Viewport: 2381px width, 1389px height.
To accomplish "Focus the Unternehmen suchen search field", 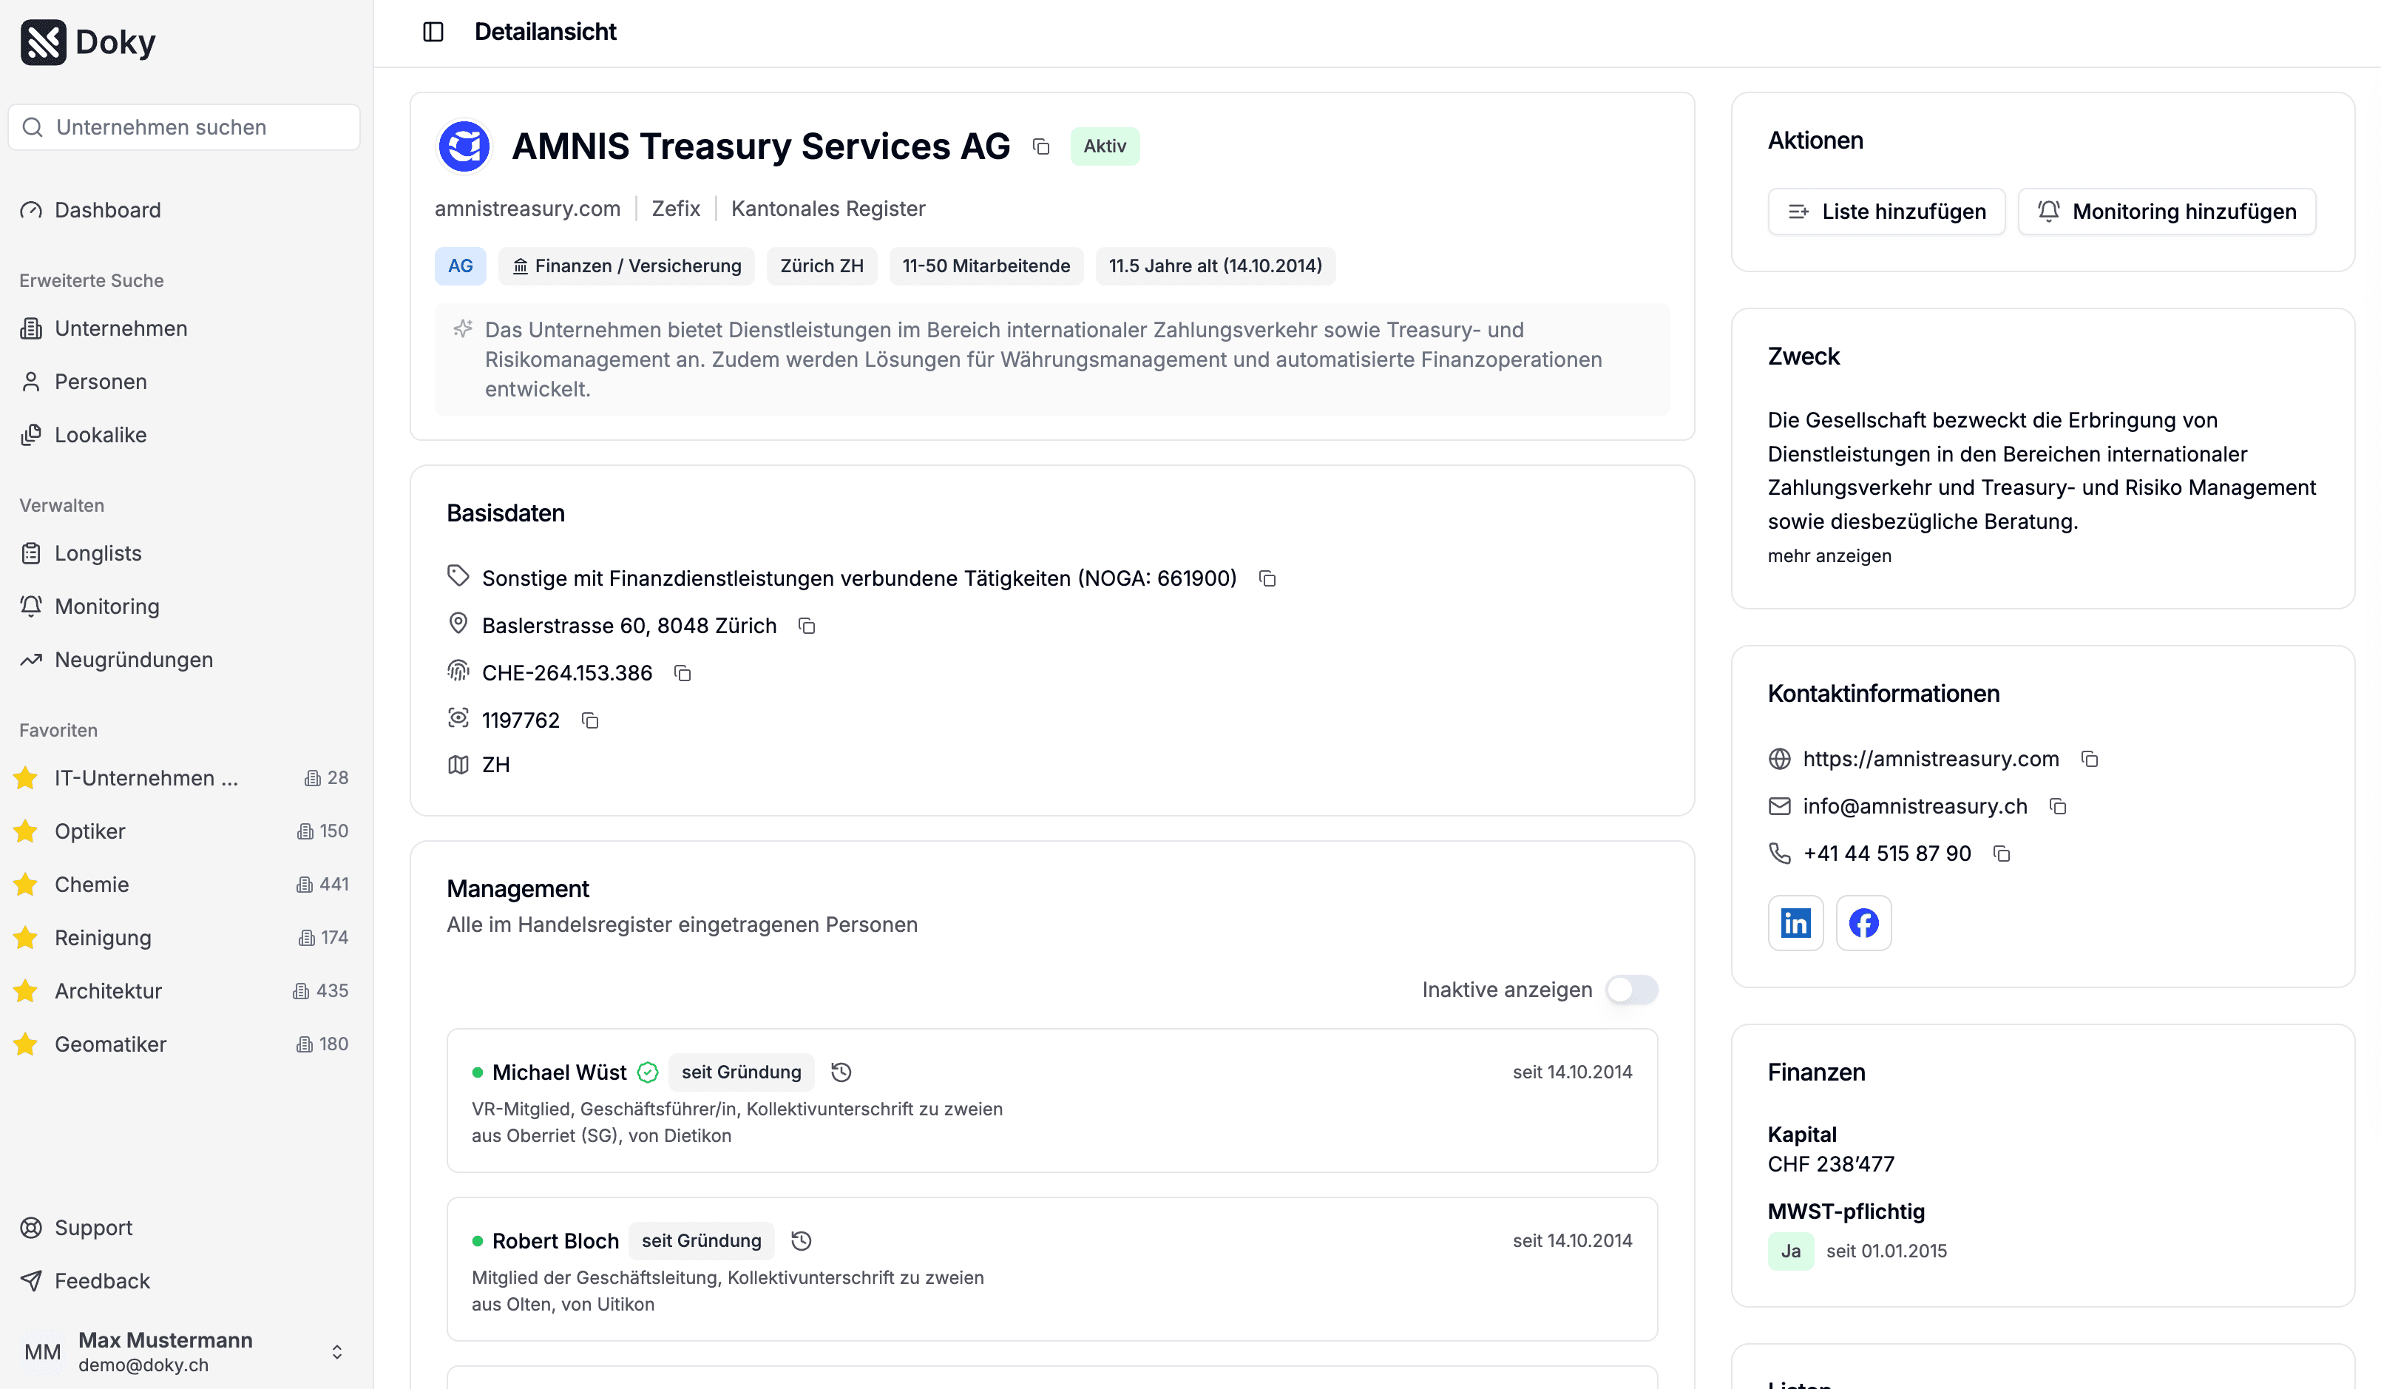I will [x=184, y=127].
